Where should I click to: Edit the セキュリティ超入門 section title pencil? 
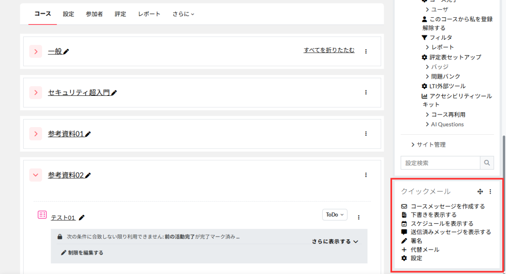pos(114,92)
